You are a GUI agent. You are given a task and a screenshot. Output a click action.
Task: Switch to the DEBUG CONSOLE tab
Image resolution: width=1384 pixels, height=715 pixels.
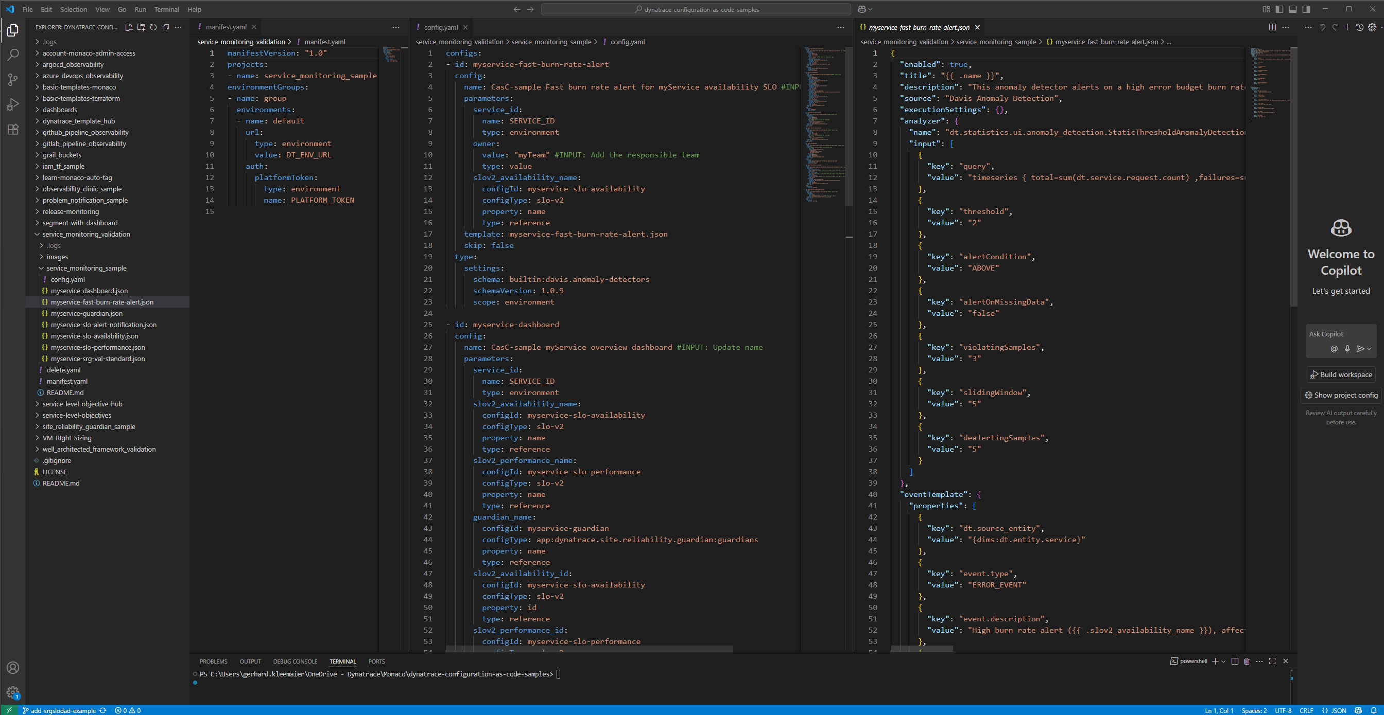295,662
